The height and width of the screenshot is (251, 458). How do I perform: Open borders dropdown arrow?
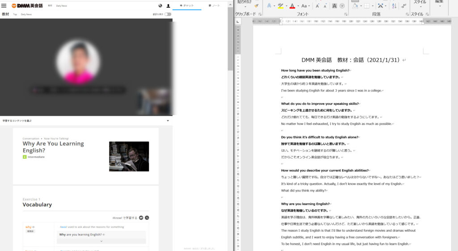[x=373, y=6]
